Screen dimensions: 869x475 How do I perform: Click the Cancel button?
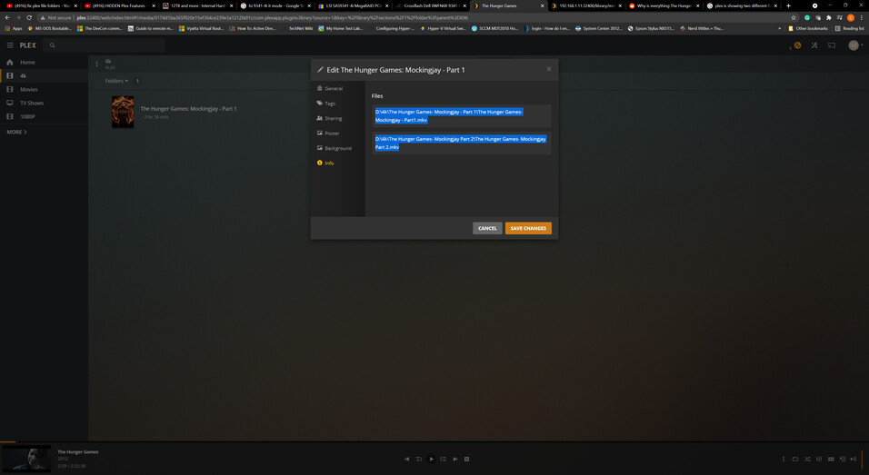point(487,228)
